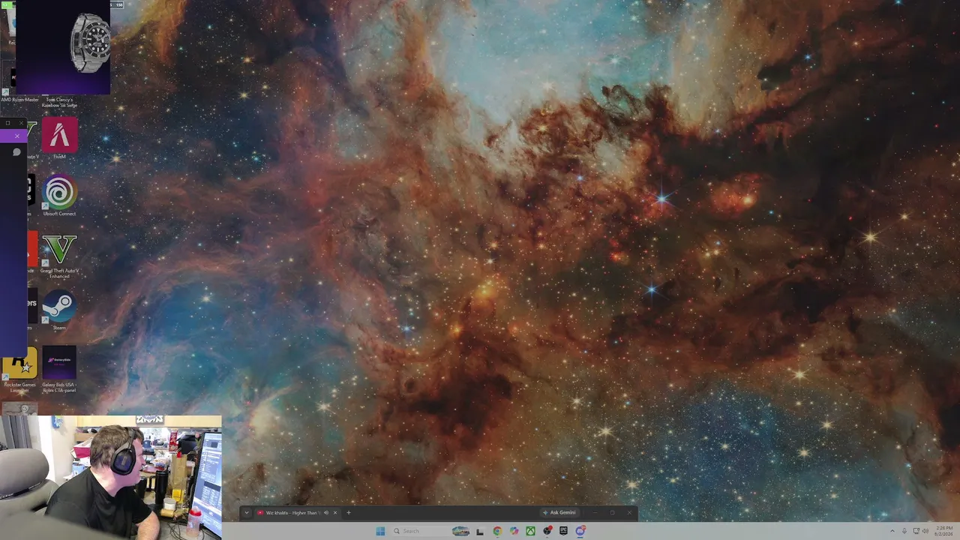Open Google Chrome from the taskbar
The height and width of the screenshot is (540, 960).
coord(497,531)
